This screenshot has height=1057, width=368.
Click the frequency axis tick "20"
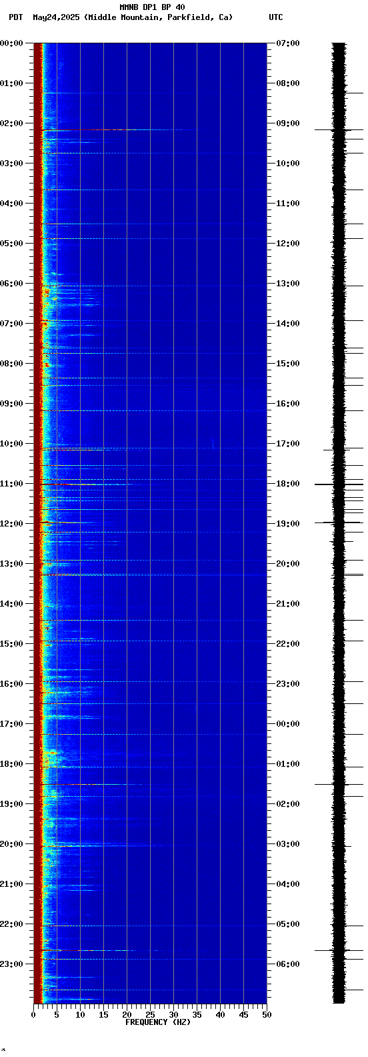(127, 1015)
